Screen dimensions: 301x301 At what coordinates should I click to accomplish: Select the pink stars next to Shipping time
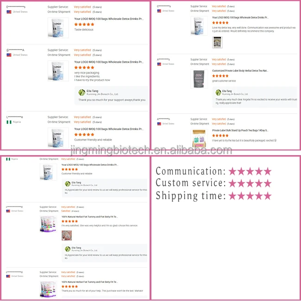pyautogui.click(x=250, y=196)
